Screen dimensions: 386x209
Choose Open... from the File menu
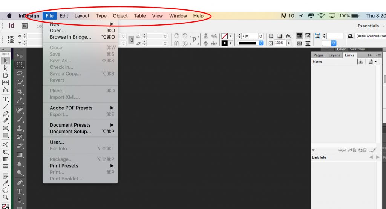[80, 30]
